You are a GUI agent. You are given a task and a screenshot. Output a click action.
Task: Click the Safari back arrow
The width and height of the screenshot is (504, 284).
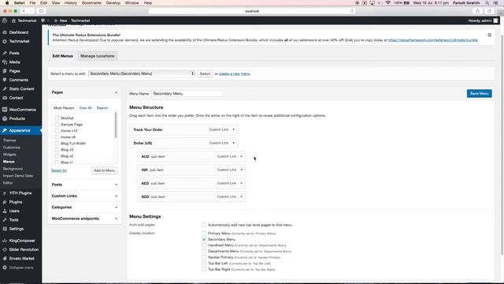[x=24, y=11]
